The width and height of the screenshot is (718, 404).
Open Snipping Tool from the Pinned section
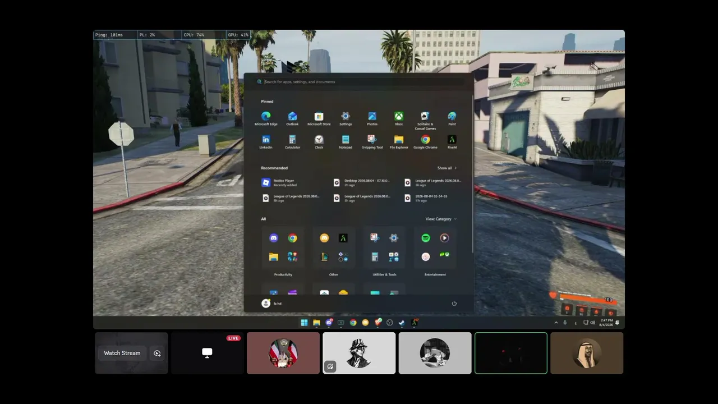coord(372,142)
